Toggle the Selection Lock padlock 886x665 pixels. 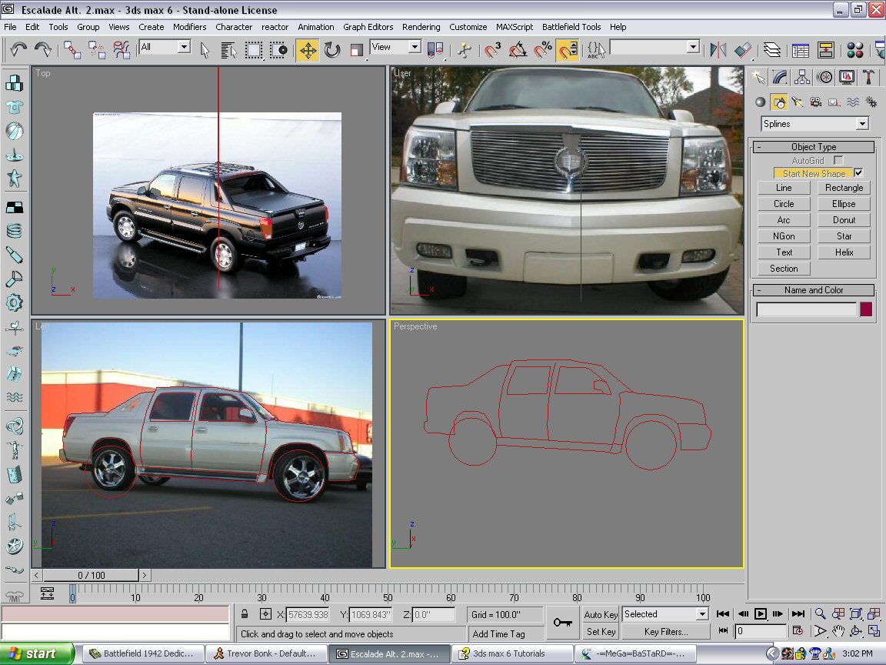pos(244,614)
